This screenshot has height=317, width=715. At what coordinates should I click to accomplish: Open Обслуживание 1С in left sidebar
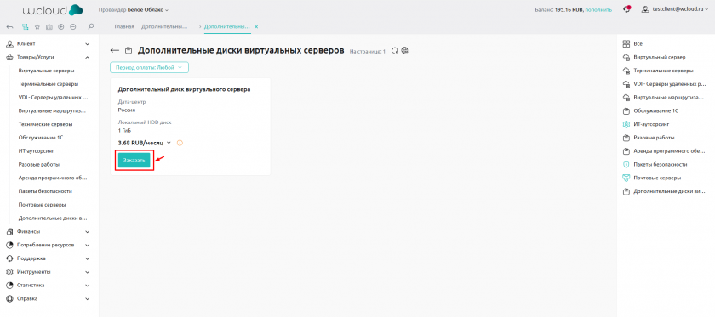click(x=41, y=138)
